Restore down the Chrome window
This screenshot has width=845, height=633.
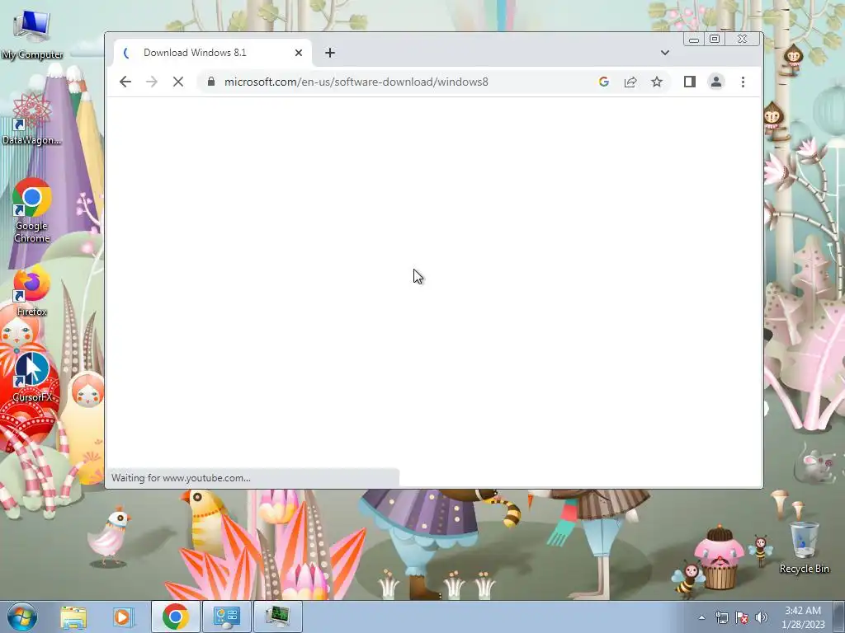click(715, 40)
